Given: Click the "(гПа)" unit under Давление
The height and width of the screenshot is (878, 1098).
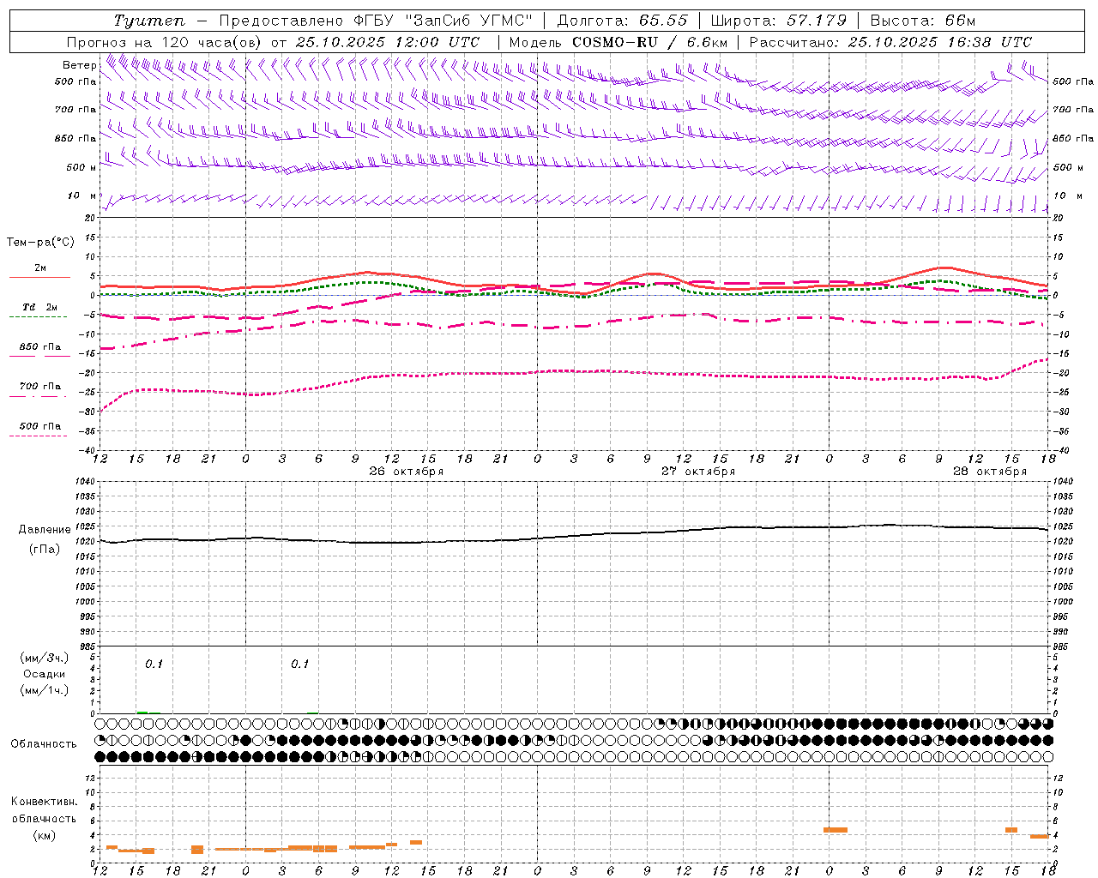Looking at the screenshot, I should [x=45, y=550].
